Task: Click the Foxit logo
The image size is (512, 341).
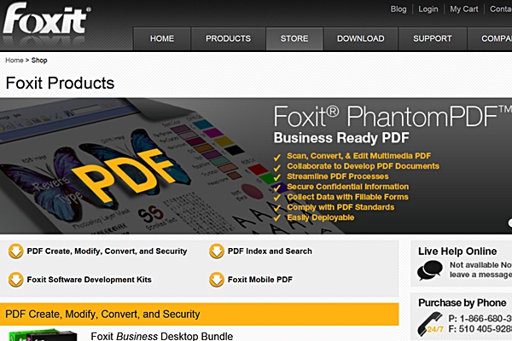Action: 46,19
